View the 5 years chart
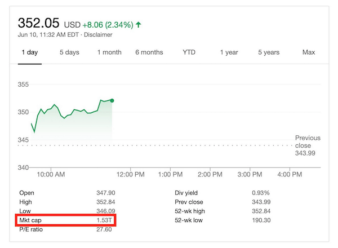Screen dimensions: 338x248 (269, 52)
